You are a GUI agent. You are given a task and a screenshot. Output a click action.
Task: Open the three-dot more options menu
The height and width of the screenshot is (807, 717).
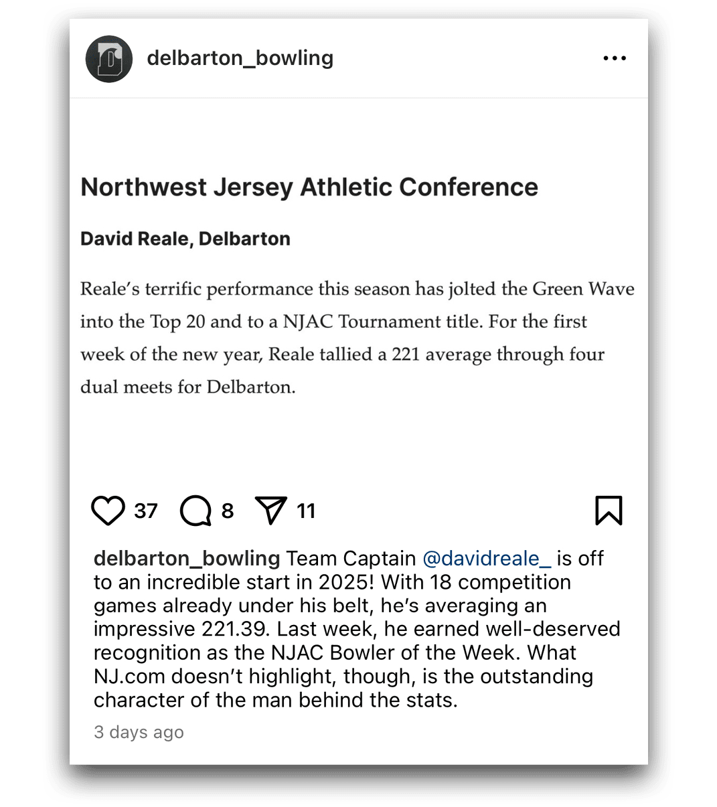click(x=615, y=58)
